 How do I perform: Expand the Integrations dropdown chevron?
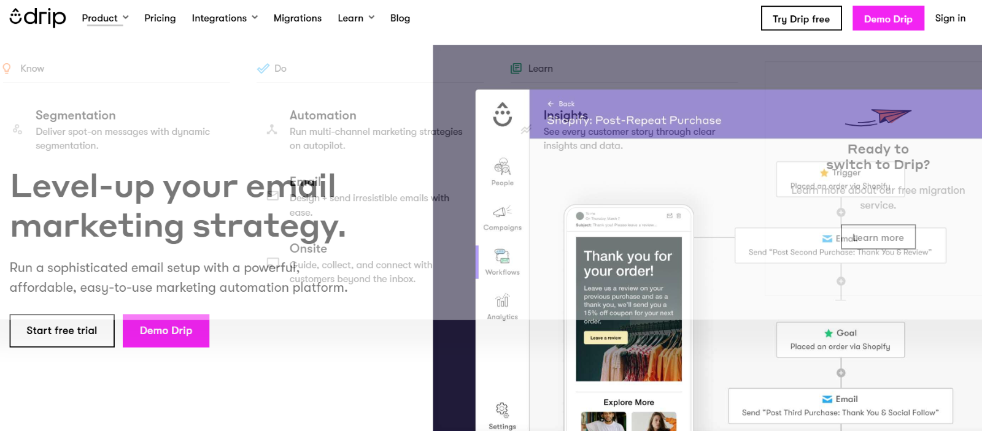click(x=255, y=18)
